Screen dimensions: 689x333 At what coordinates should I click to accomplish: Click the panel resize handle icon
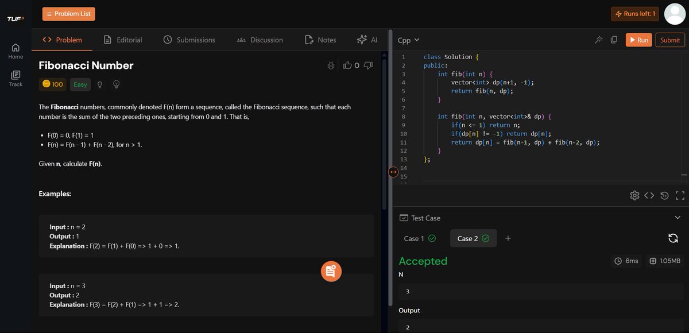[393, 172]
